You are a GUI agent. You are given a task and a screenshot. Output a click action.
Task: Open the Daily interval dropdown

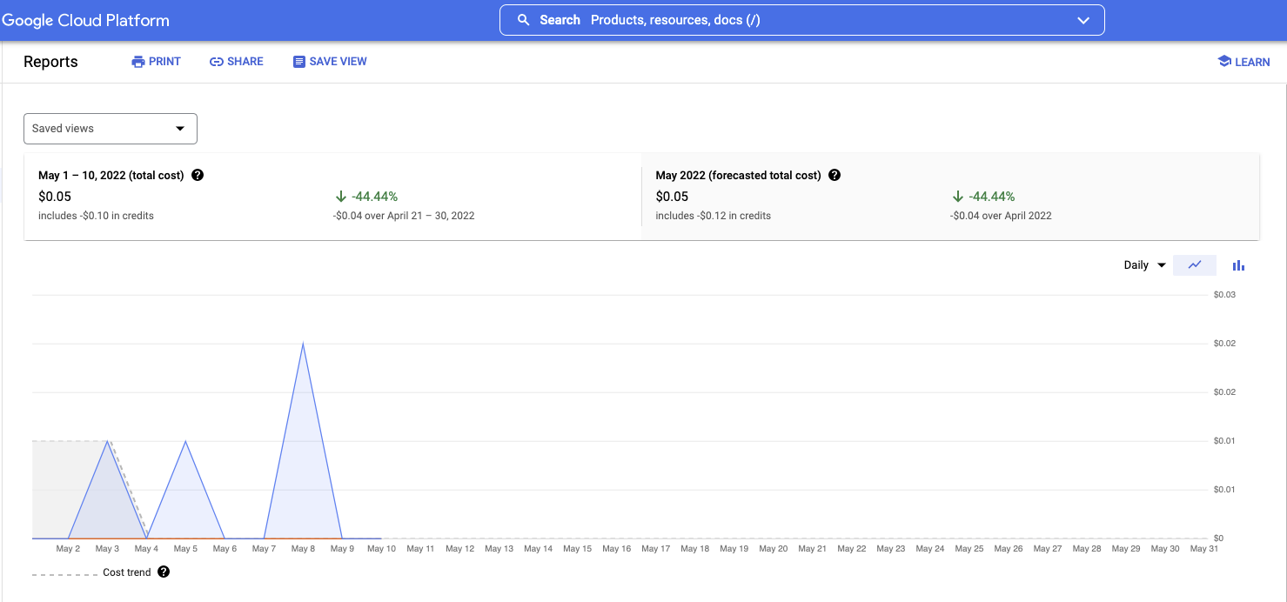(x=1143, y=264)
